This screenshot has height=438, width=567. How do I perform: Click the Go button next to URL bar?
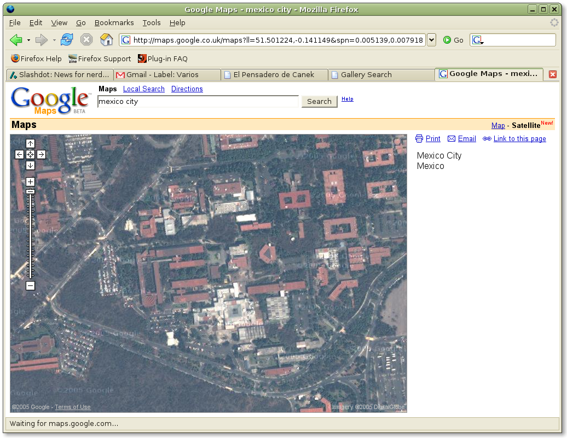[x=453, y=40]
